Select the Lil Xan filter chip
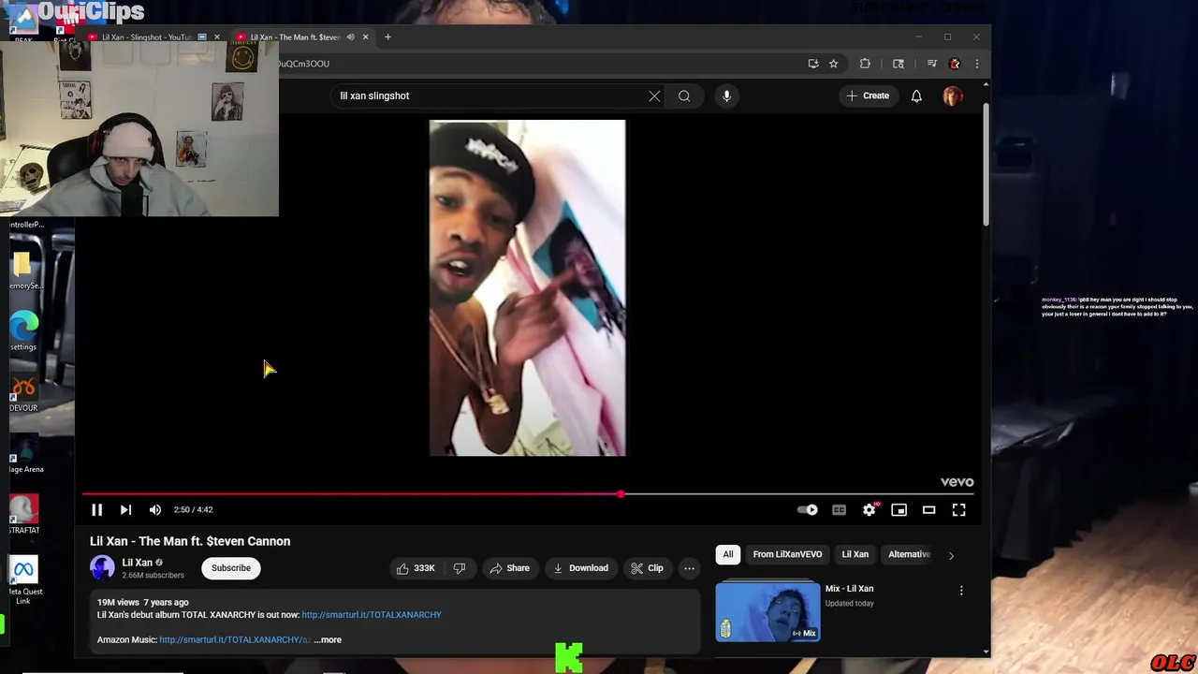 (x=855, y=554)
